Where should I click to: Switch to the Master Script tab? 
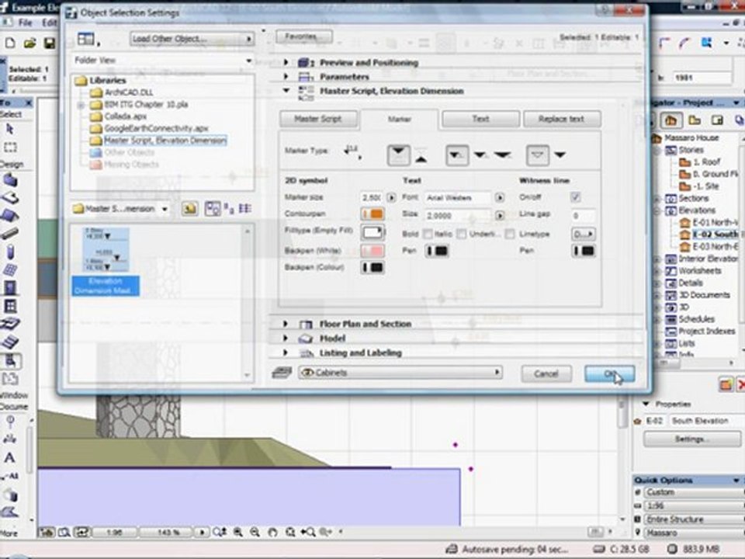click(x=318, y=119)
